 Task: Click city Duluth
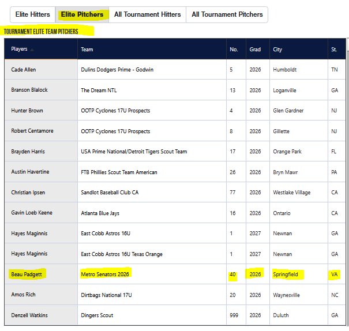281,315
